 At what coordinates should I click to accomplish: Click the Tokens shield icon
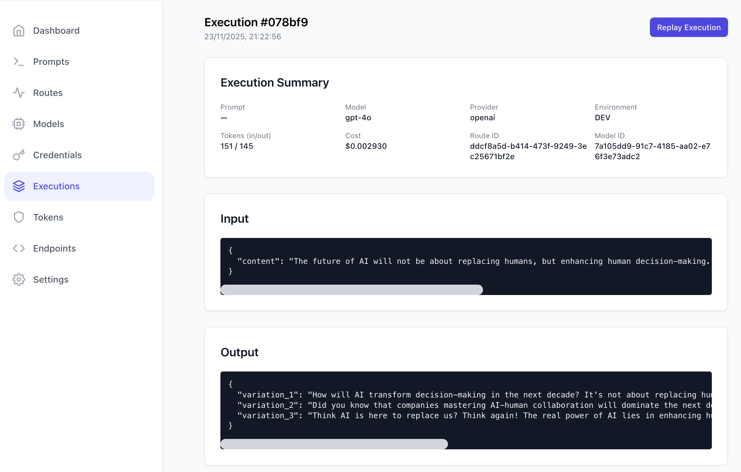point(19,217)
